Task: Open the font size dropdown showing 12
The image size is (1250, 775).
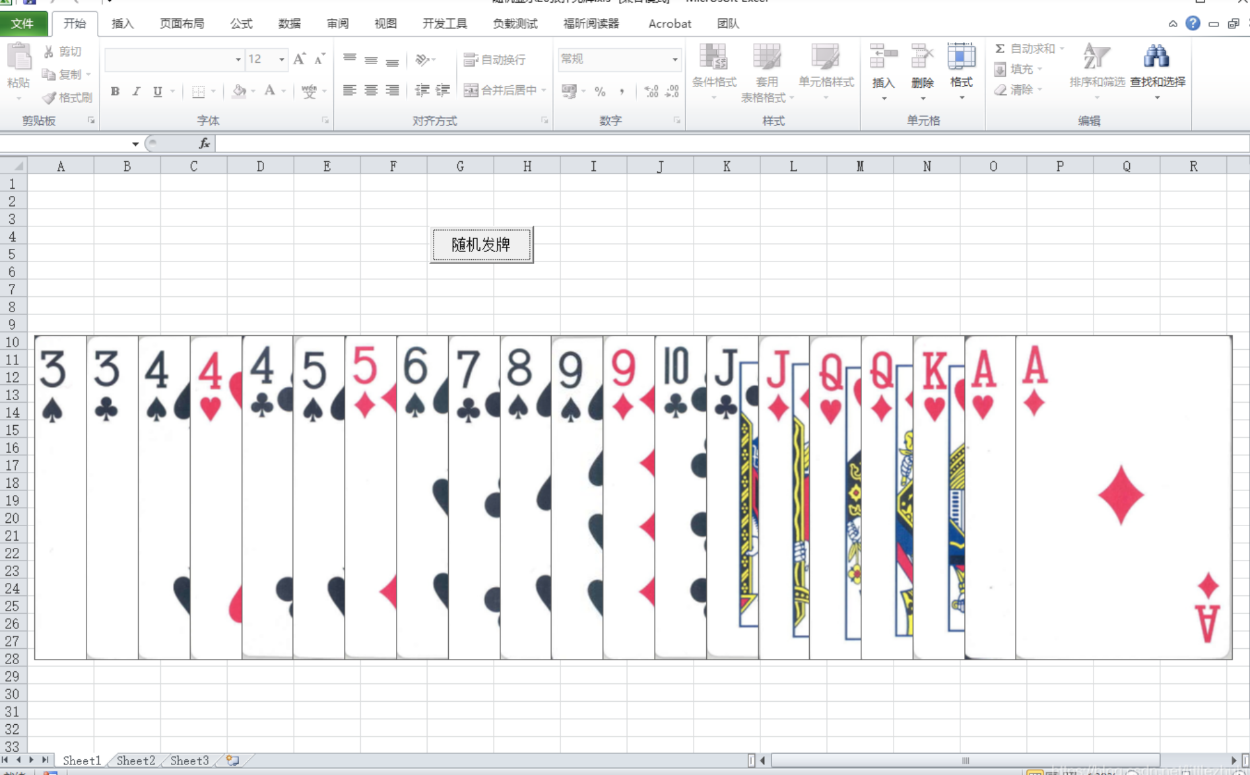Action: (282, 59)
